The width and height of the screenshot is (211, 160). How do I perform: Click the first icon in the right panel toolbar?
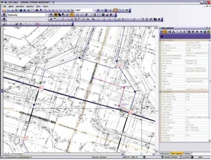click(162, 32)
